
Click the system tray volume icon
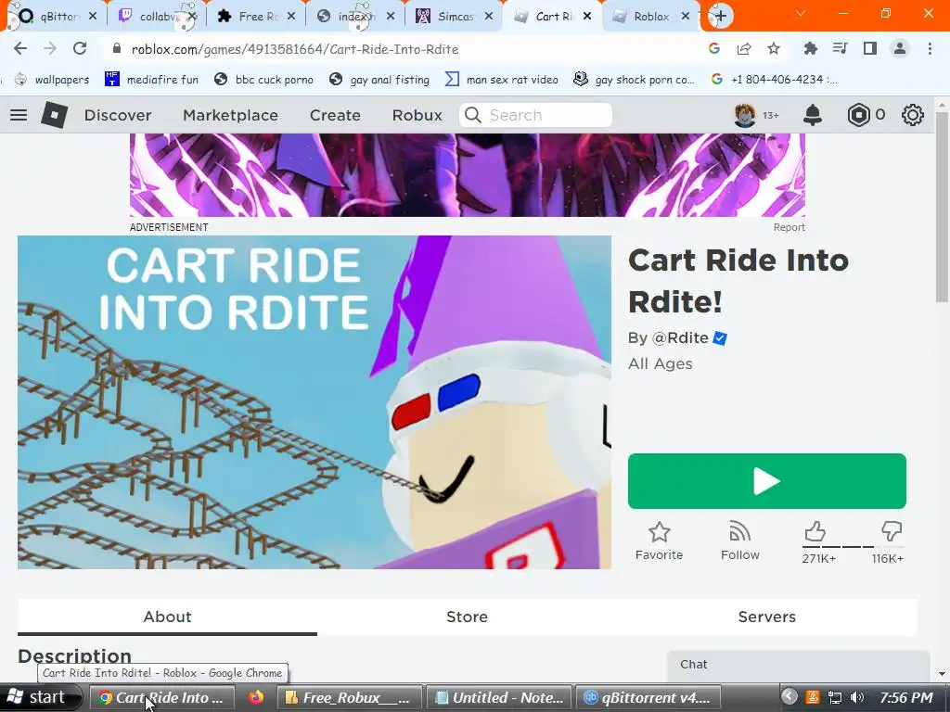(856, 697)
